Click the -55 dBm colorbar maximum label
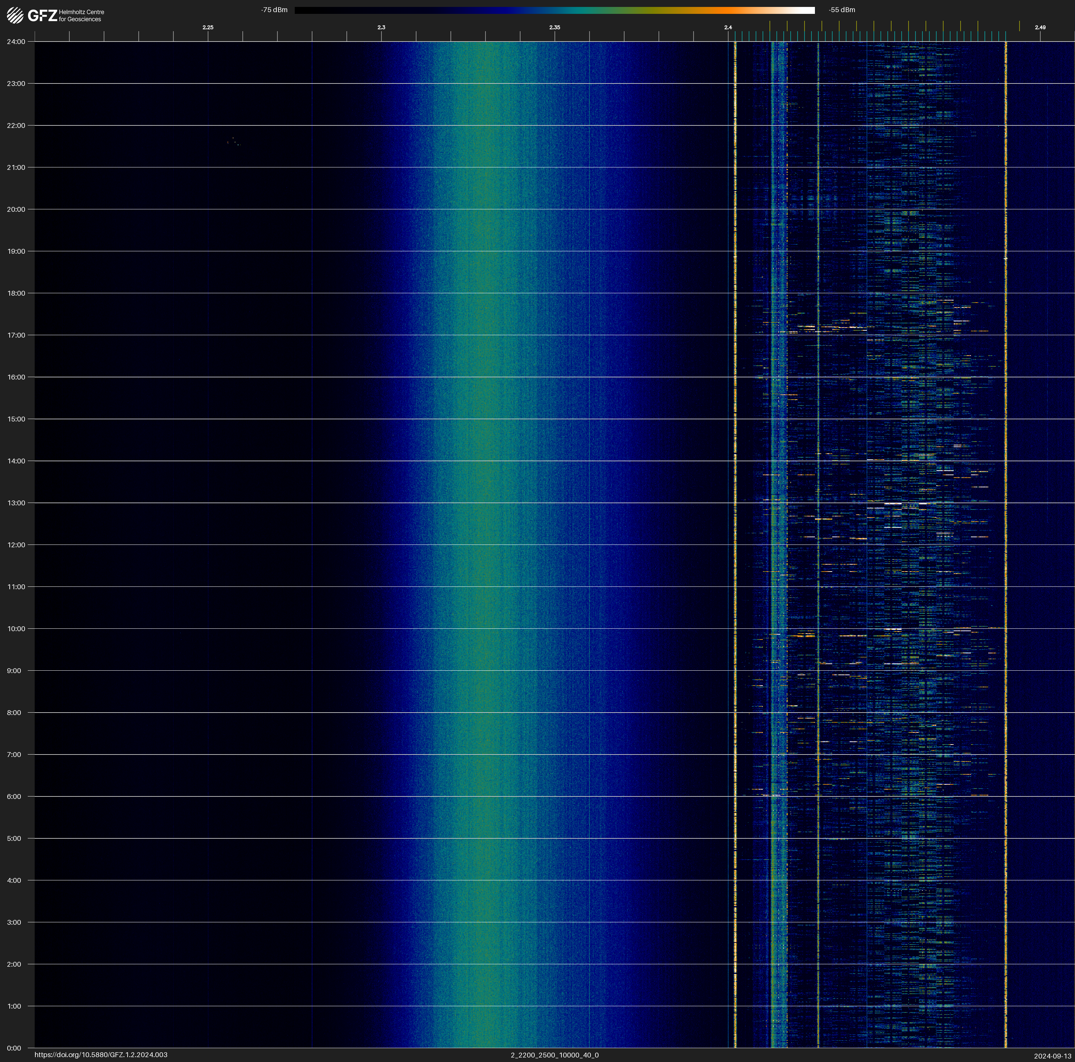The image size is (1075, 1062). pos(842,10)
